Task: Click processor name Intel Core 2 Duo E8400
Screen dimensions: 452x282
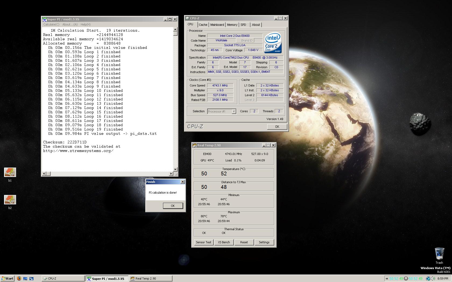Action: [x=235, y=36]
